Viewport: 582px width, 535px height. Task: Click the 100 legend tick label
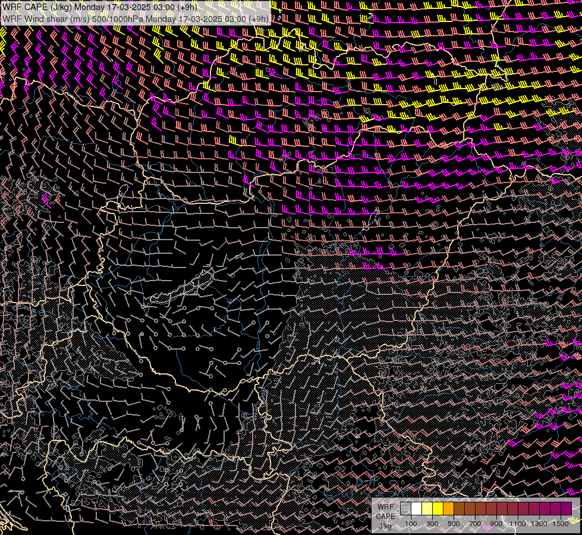(411, 524)
